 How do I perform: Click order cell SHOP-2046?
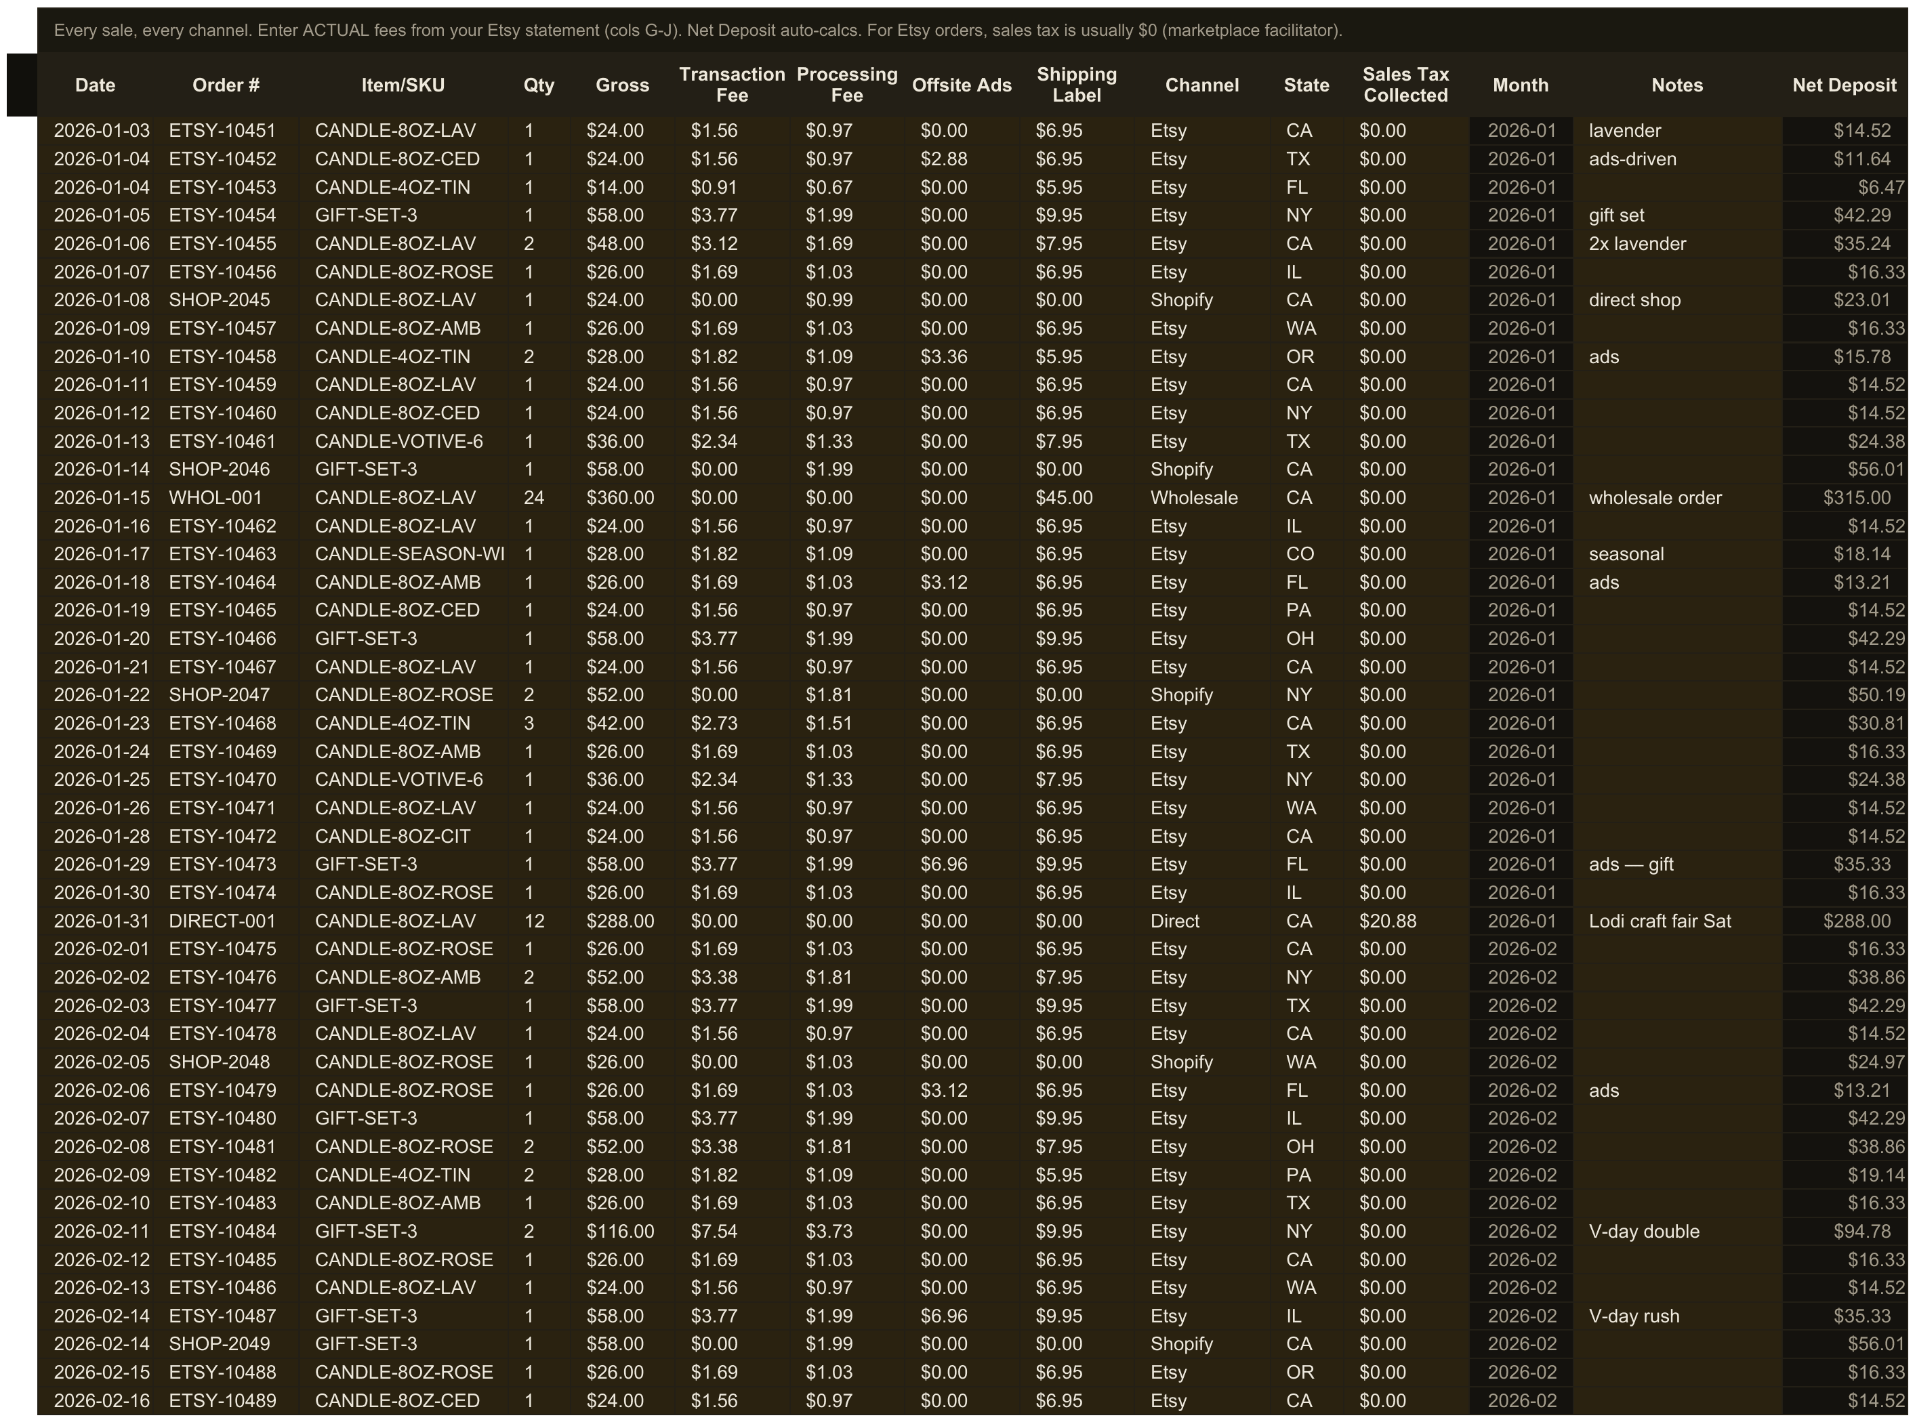pos(226,469)
